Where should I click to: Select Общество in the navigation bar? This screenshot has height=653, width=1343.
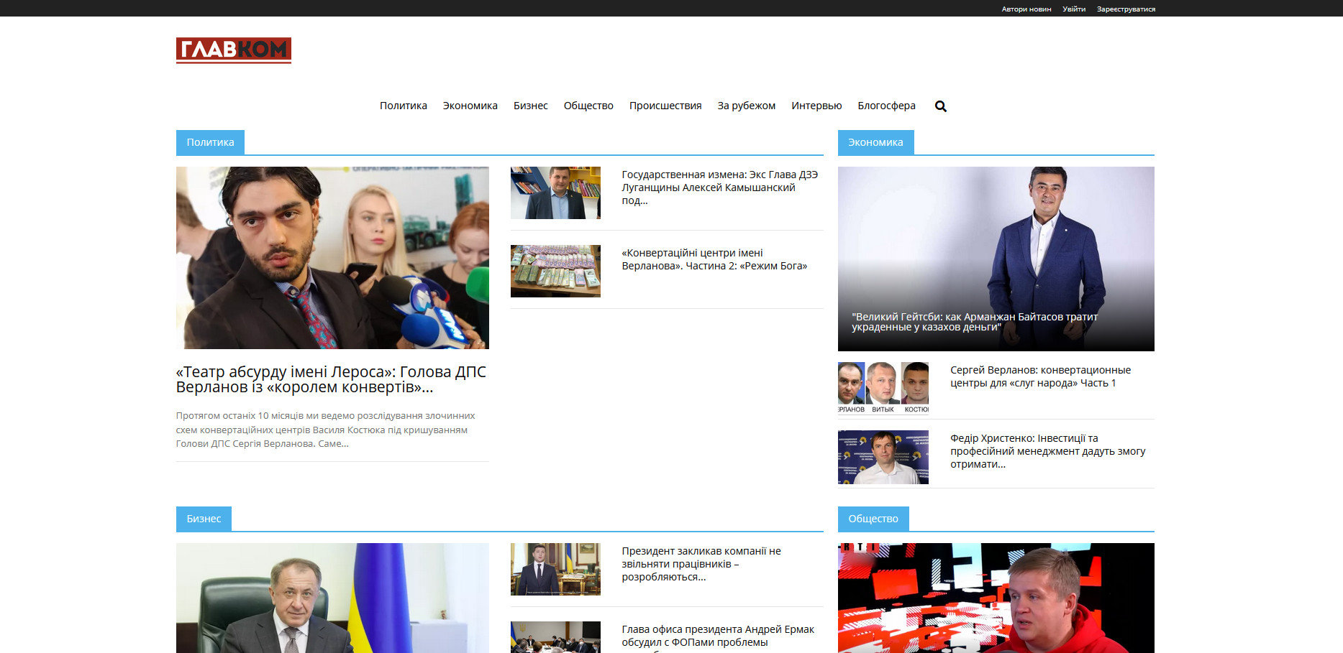coord(588,106)
